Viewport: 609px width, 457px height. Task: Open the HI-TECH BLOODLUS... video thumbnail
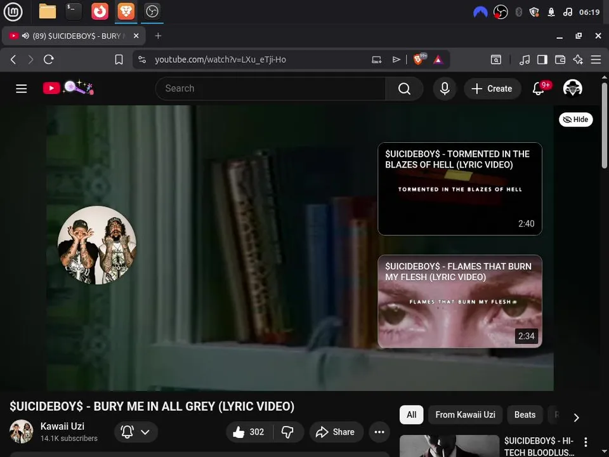(449, 446)
